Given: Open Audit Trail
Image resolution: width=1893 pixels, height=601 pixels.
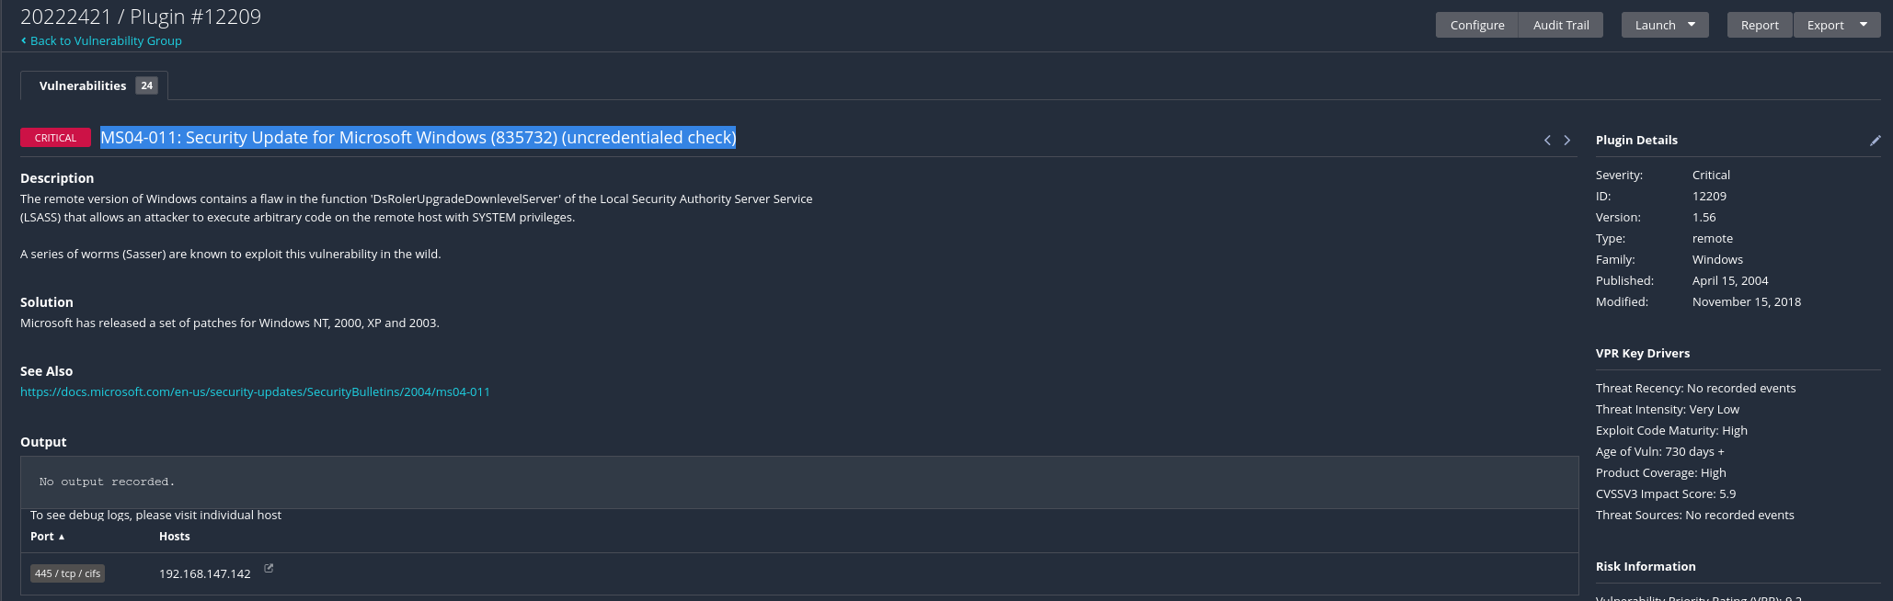Looking at the screenshot, I should pyautogui.click(x=1561, y=25).
